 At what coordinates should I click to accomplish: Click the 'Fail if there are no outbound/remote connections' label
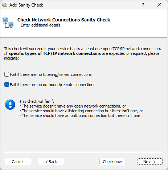pyautogui.click(x=53, y=85)
